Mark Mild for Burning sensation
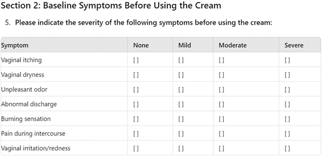The width and height of the screenshot is (322, 157). [181, 119]
